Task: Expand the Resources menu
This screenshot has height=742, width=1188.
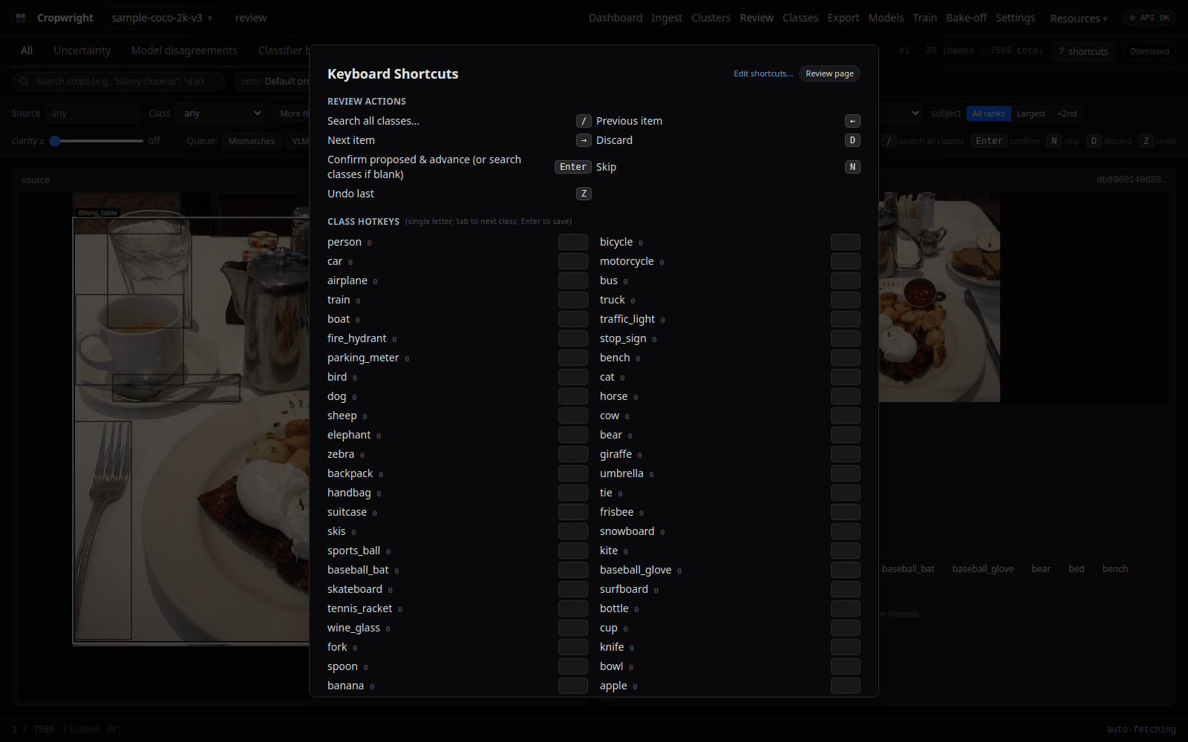Action: 1079,19
